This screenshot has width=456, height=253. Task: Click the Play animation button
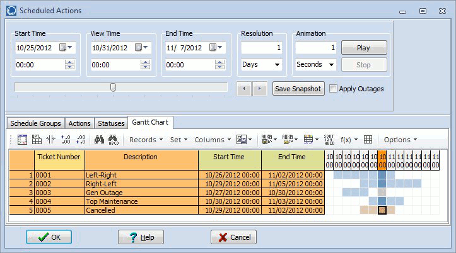pyautogui.click(x=364, y=48)
